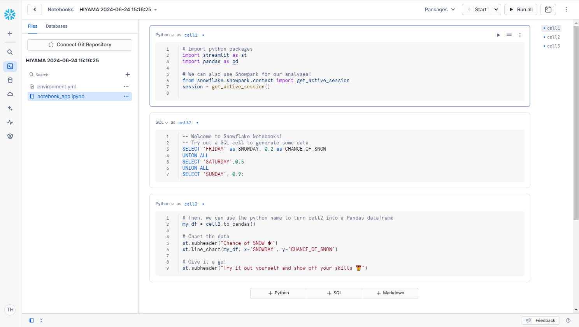Change cell2 language SQL dropdown
The image size is (579, 327).
162,123
